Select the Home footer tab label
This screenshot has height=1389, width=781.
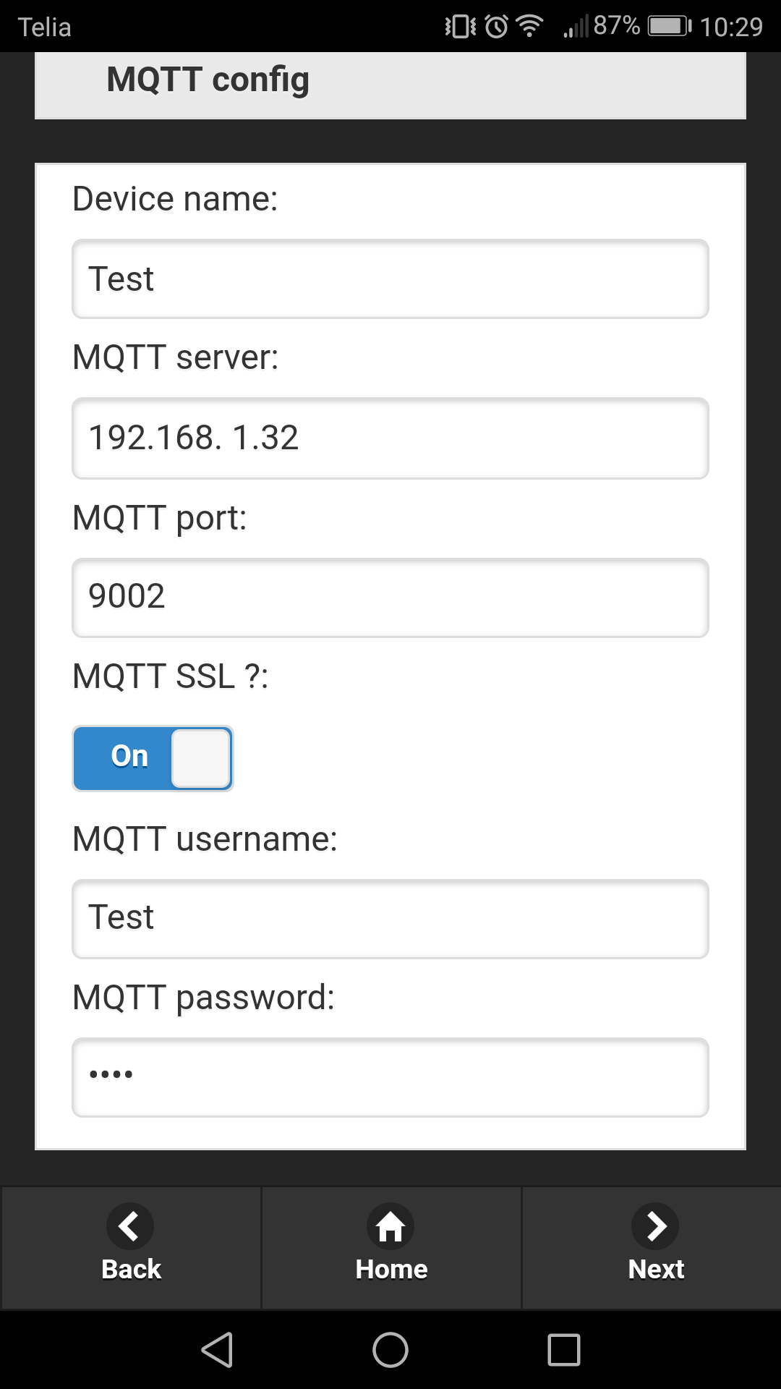391,1269
